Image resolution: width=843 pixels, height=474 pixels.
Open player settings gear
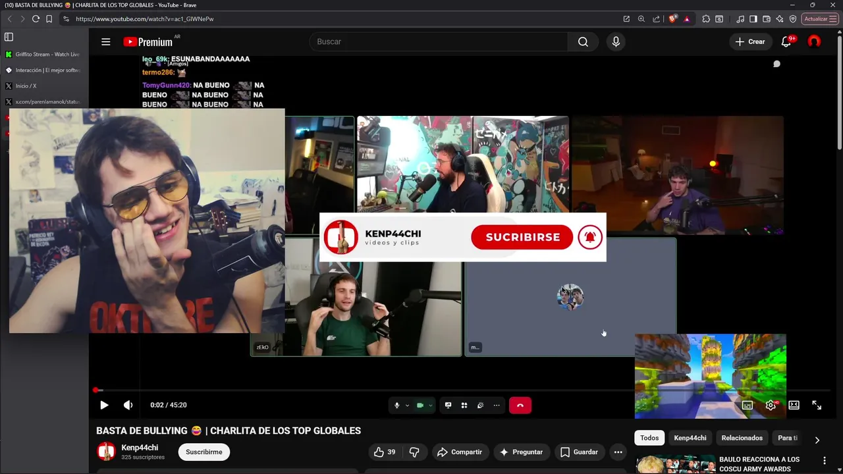coord(771,405)
